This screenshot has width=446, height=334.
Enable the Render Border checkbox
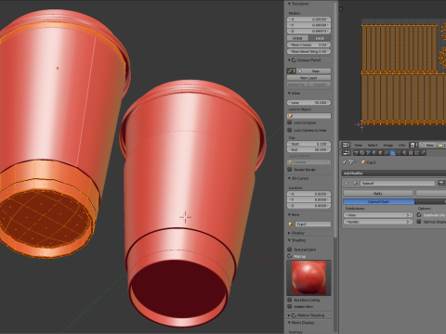click(290, 170)
